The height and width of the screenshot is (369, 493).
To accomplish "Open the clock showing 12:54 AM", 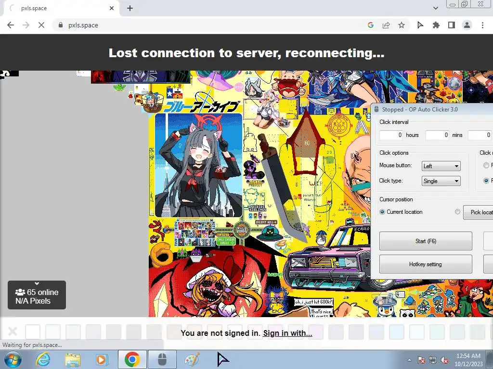I will point(468,360).
